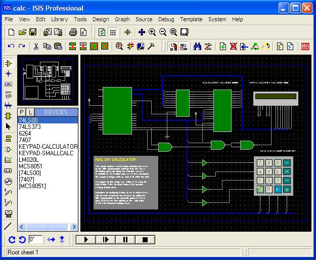Select the Junction dot tool
This screenshot has height=260, width=316.
tap(8, 74)
